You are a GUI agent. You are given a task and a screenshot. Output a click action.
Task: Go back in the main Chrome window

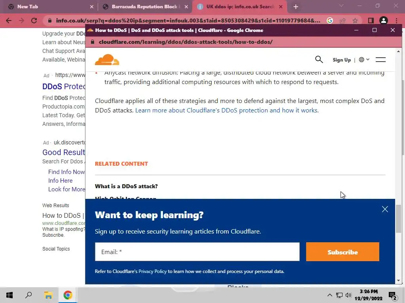(9, 21)
